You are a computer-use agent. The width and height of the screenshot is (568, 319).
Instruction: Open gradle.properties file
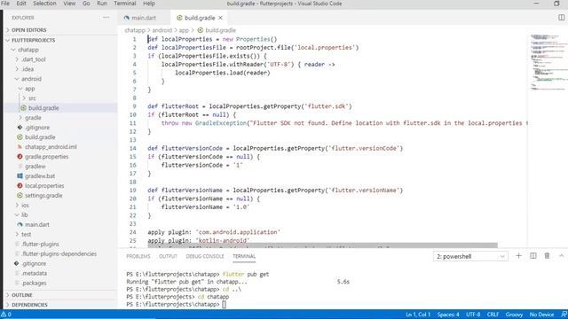pyautogui.click(x=46, y=157)
